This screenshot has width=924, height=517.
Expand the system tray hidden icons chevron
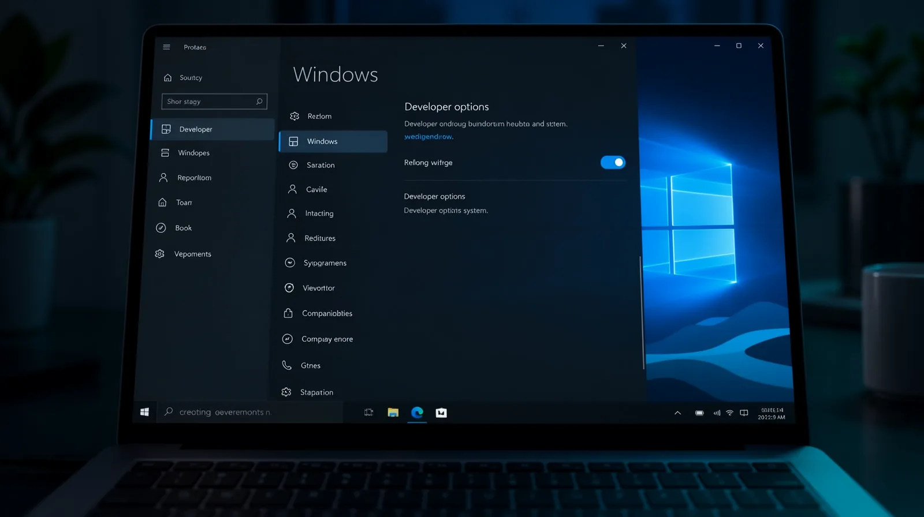point(677,413)
